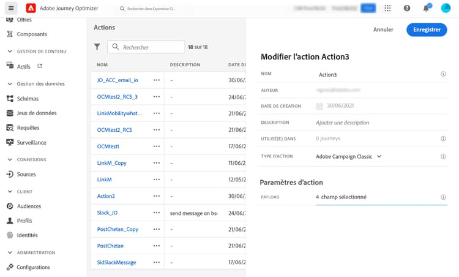Open the help question mark icon
Viewport: 459px width, 277px height.
tap(407, 8)
